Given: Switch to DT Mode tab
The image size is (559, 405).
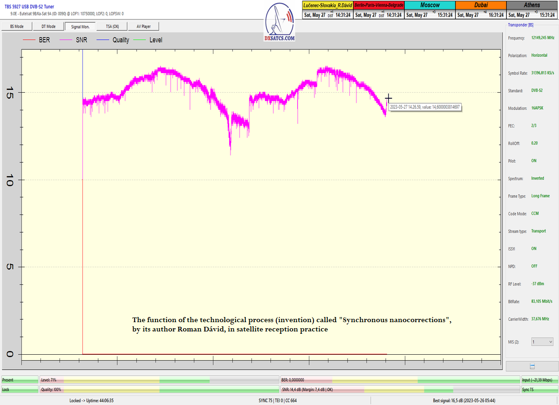Looking at the screenshot, I should pos(48,27).
